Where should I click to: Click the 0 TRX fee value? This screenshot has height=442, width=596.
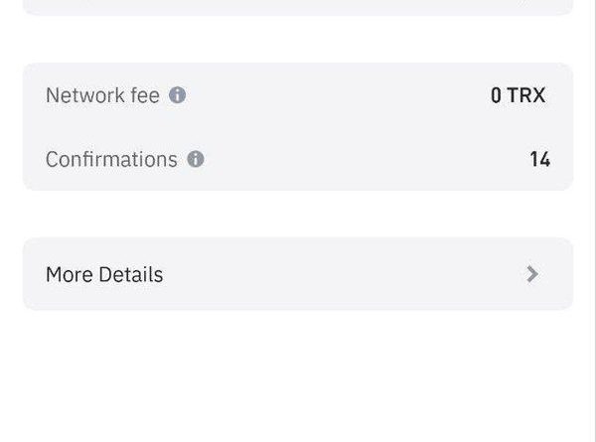(x=519, y=95)
